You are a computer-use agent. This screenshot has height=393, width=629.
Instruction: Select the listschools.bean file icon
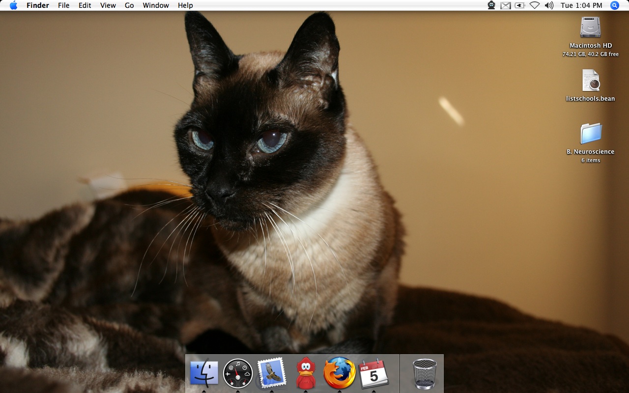[591, 81]
